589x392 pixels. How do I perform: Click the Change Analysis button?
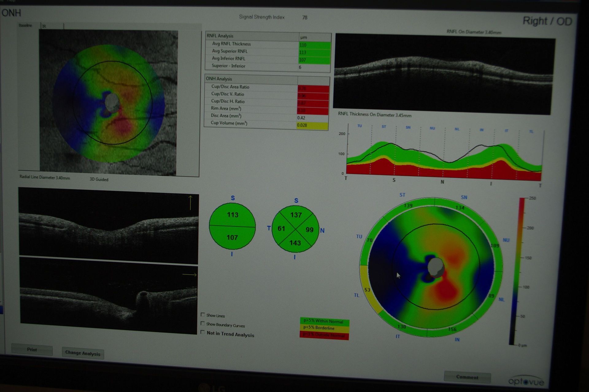tap(83, 353)
